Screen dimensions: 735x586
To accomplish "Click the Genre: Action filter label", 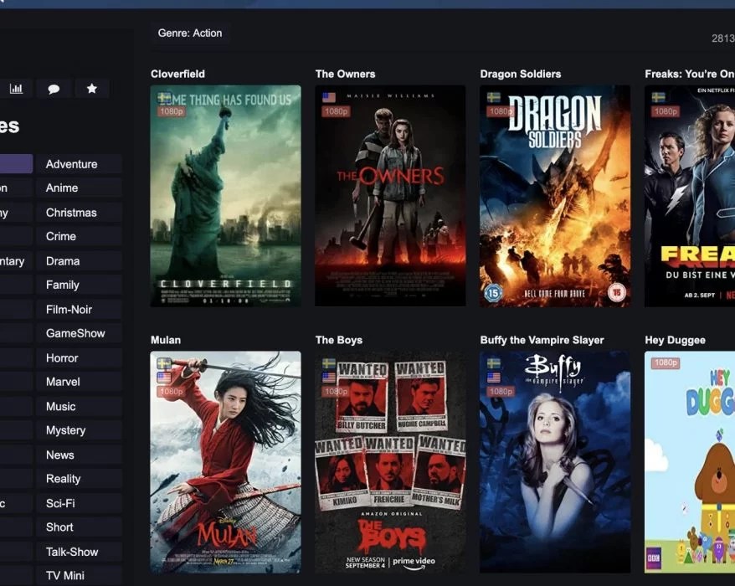I will point(190,33).
